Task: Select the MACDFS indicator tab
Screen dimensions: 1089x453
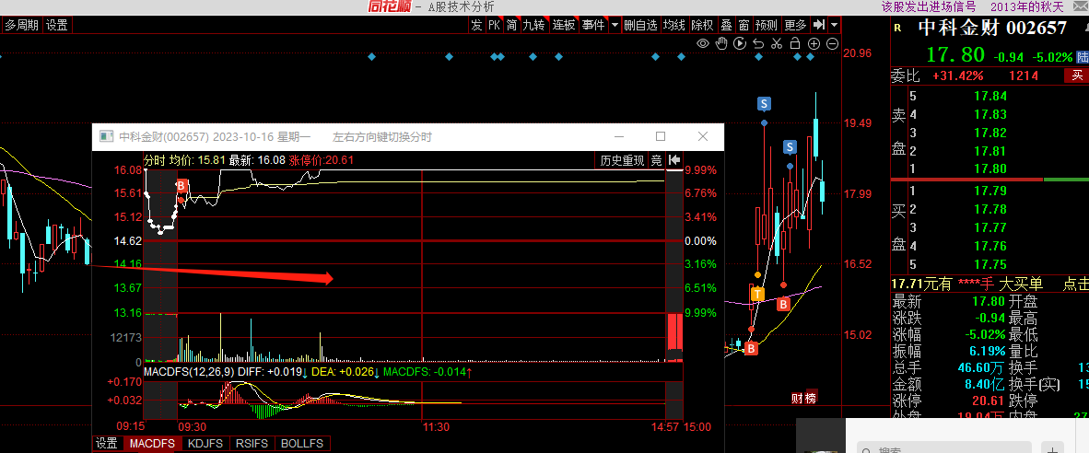Action: 152,443
